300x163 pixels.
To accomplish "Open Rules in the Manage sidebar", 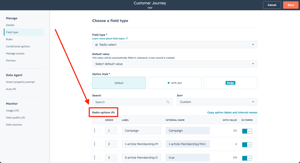I will point(9,39).
